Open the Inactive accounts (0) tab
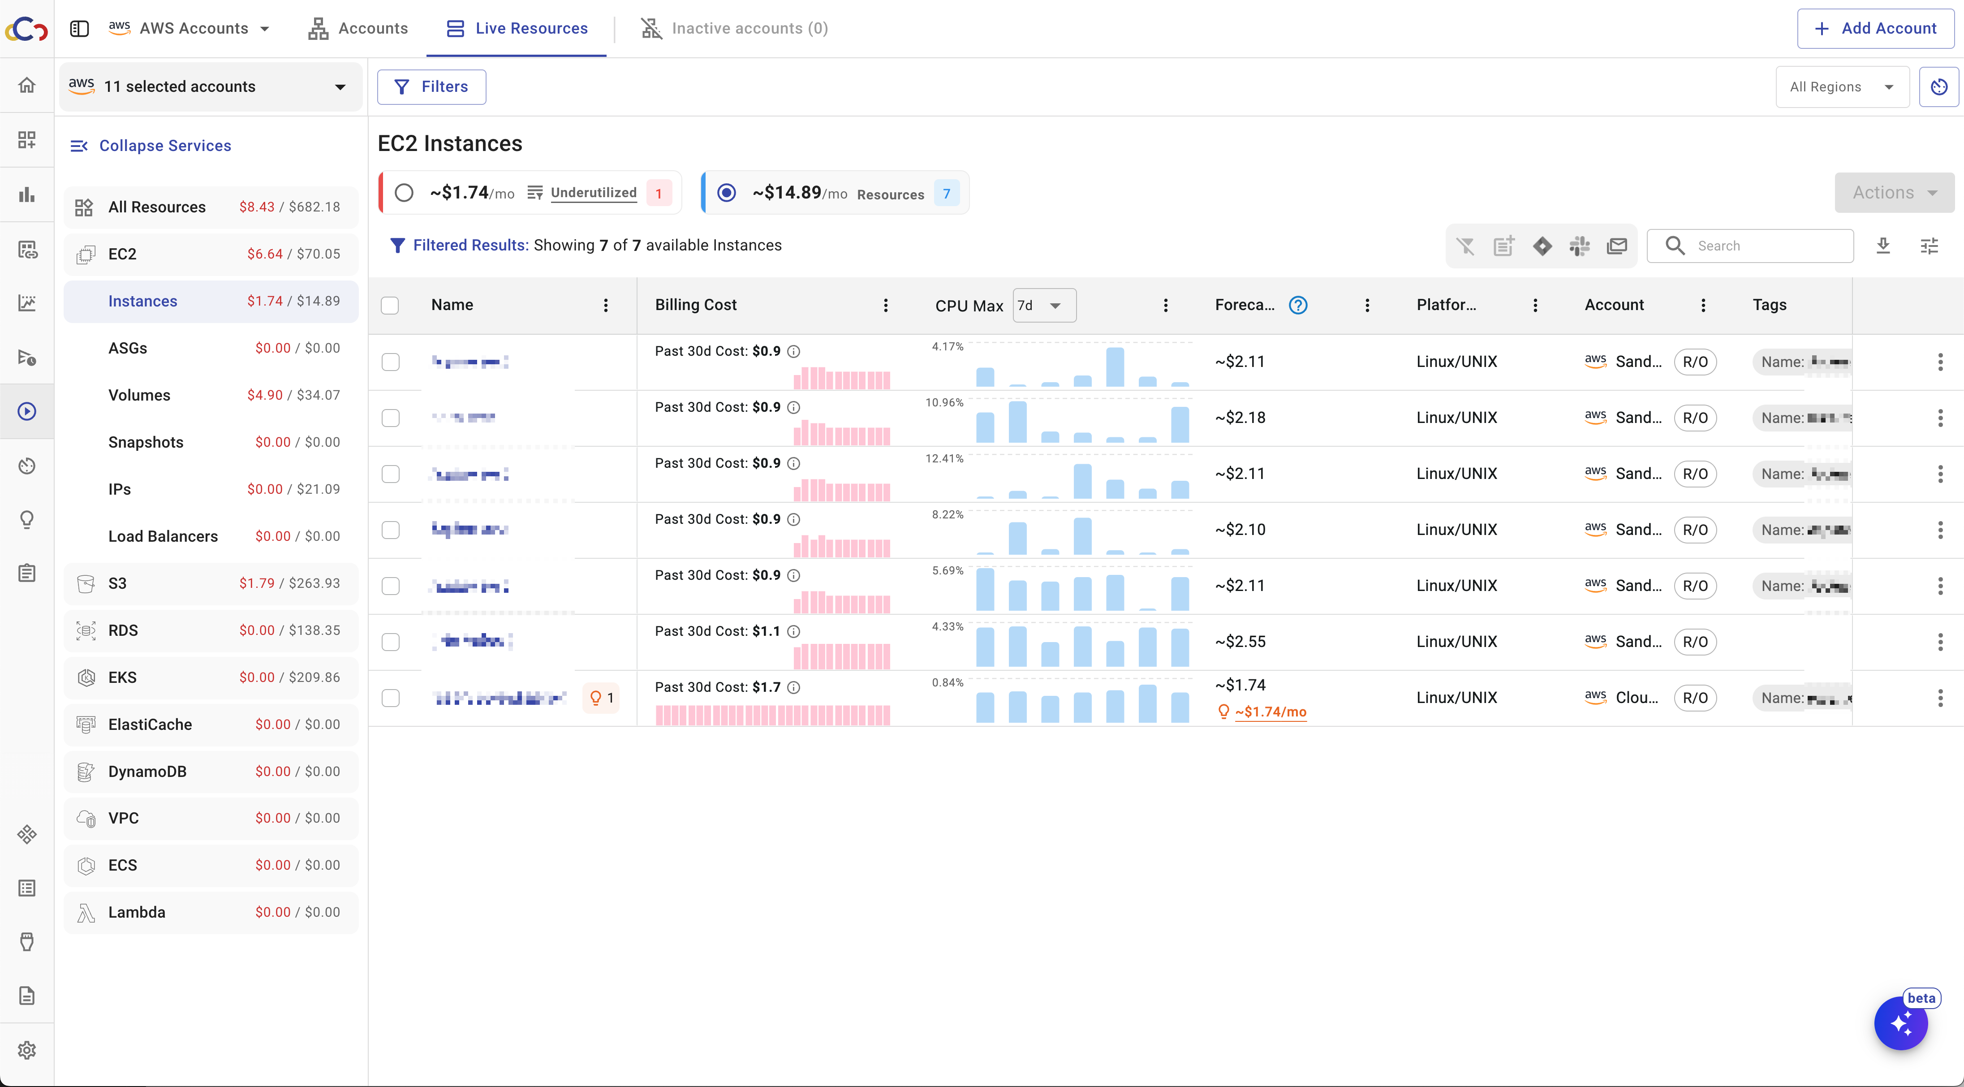Viewport: 1964px width, 1087px height. [734, 28]
